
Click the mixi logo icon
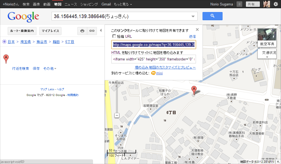click(x=153, y=73)
